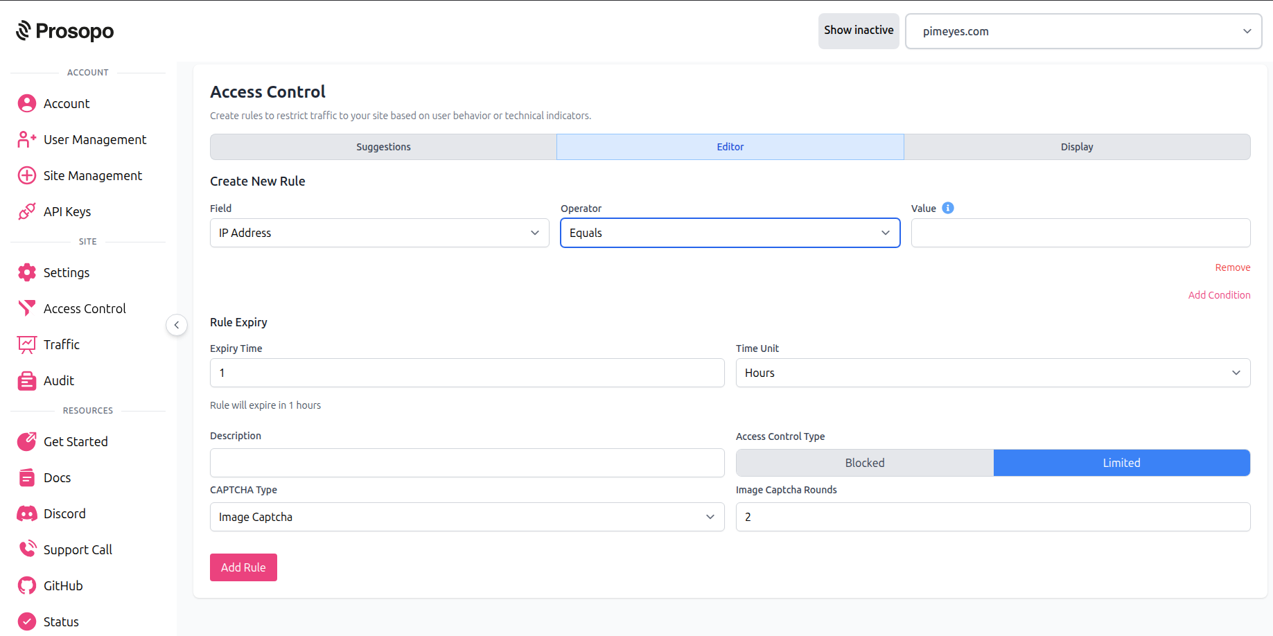Open User Management icon in sidebar
This screenshot has width=1273, height=636.
[x=27, y=139]
